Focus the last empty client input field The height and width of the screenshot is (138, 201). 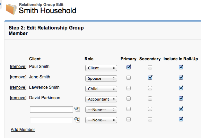pyautogui.click(x=51, y=120)
